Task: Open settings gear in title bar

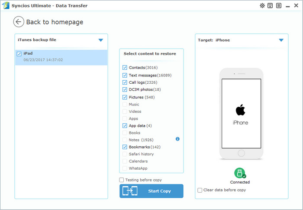Action: click(262, 6)
